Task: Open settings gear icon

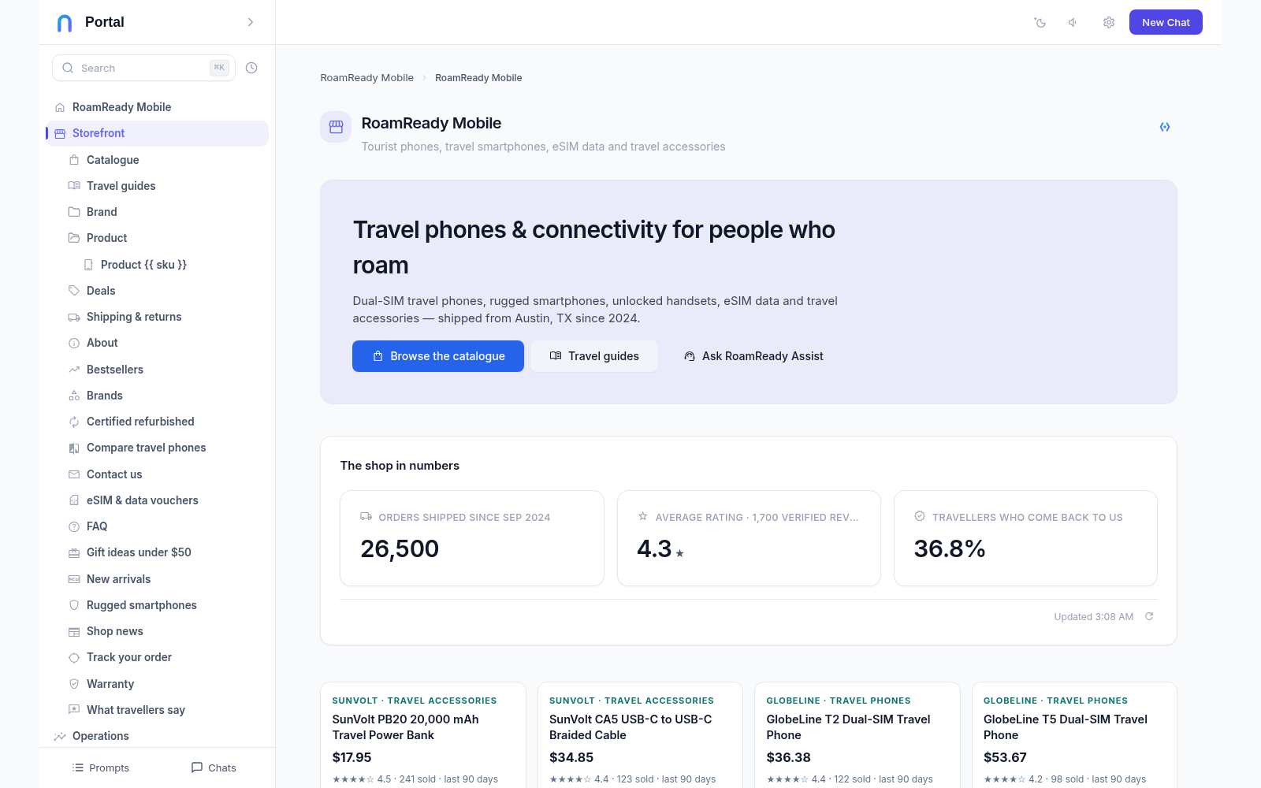Action: (x=1109, y=22)
